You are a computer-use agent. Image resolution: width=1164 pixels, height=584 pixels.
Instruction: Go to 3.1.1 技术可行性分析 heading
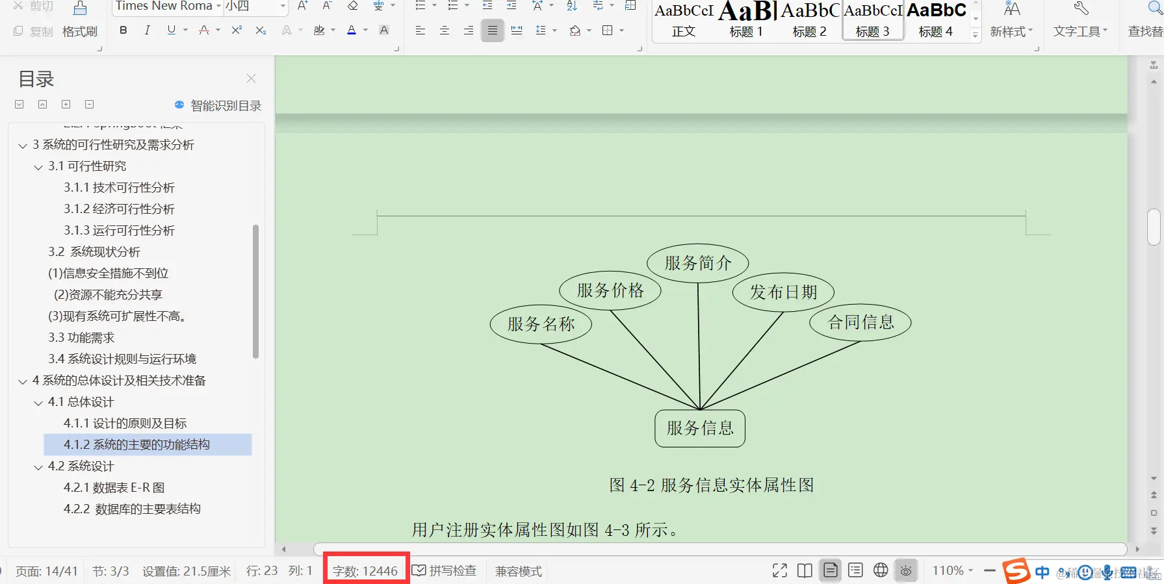pyautogui.click(x=119, y=188)
